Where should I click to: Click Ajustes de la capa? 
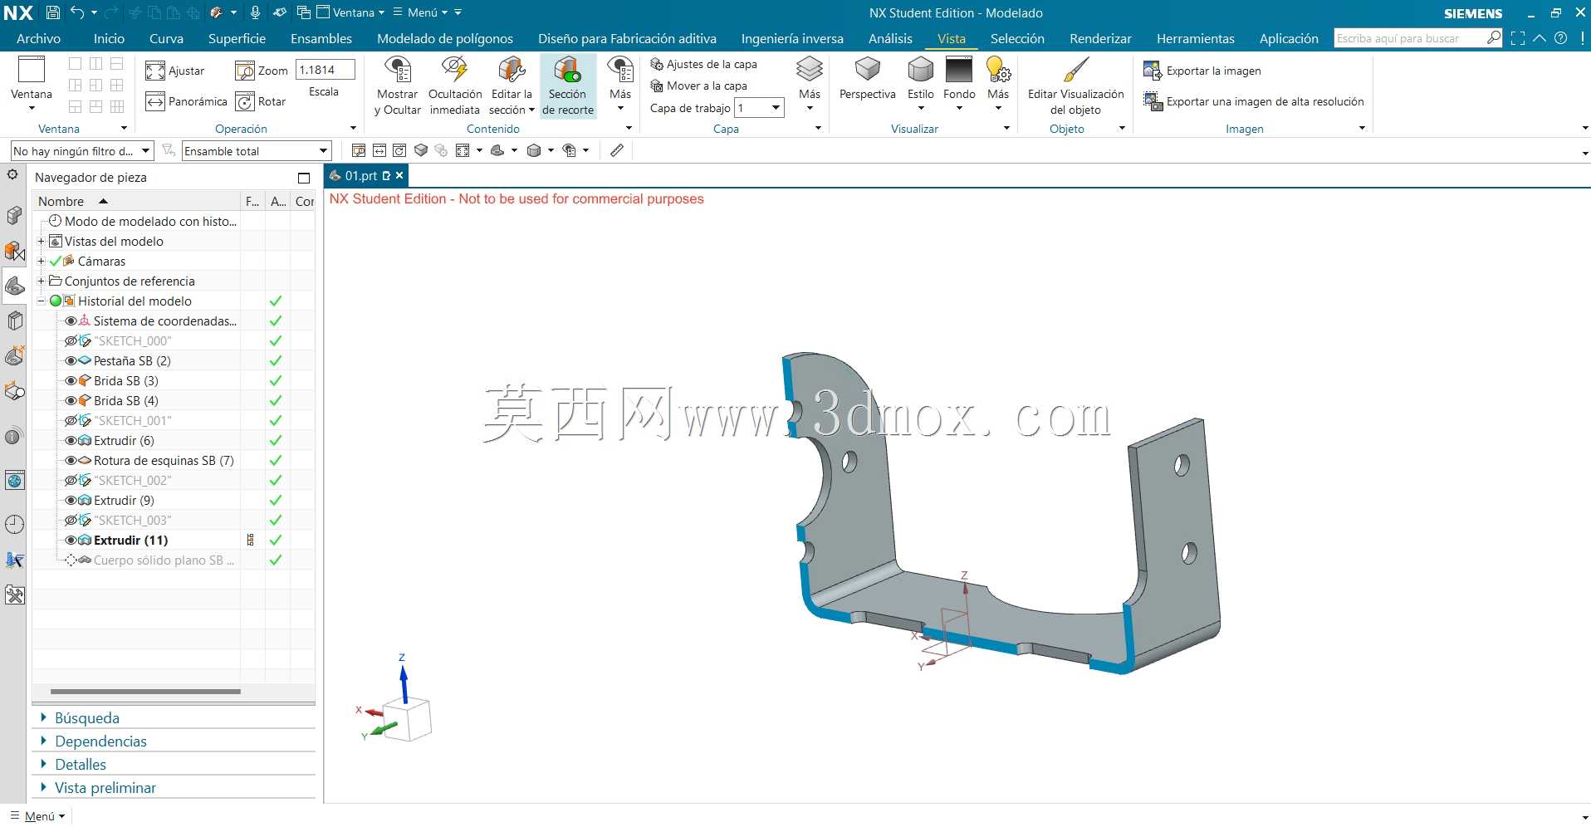pyautogui.click(x=703, y=64)
